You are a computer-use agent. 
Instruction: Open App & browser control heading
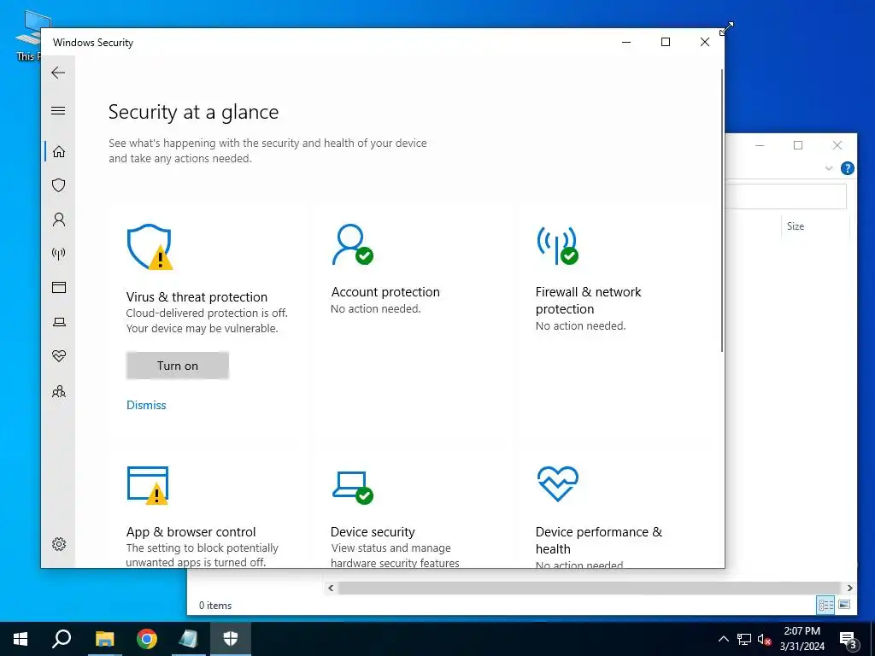[191, 531]
